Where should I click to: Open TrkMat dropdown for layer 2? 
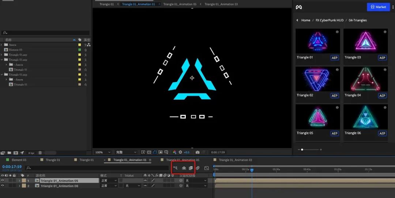[133, 186]
